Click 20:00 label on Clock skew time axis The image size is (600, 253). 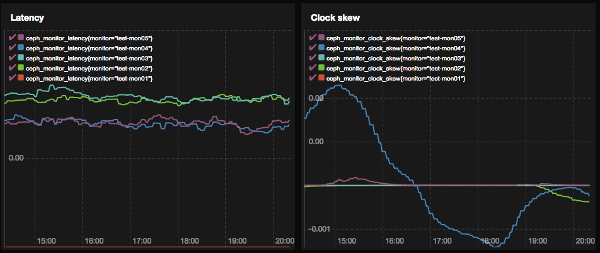[585, 241]
